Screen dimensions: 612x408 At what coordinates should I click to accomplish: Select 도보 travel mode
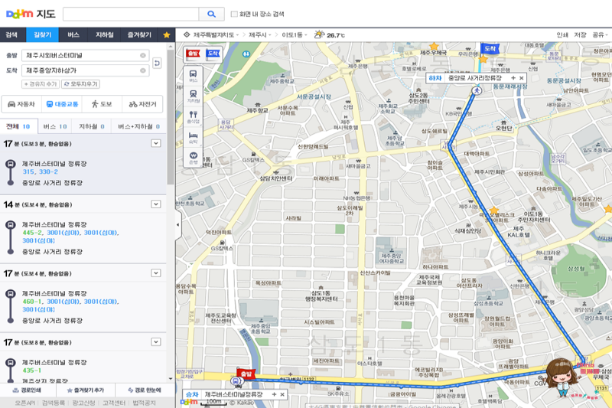(x=102, y=104)
